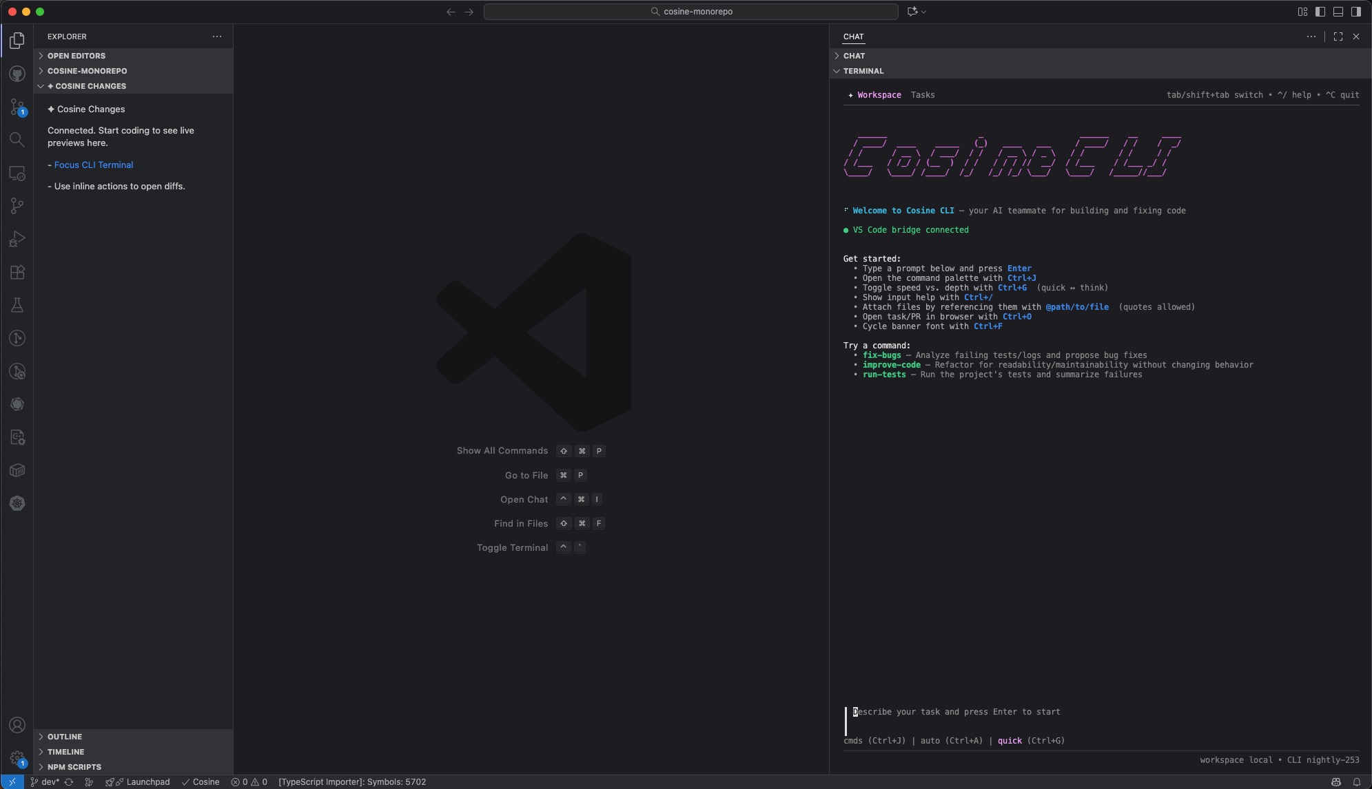1372x789 pixels.
Task: Maximize the chat panel size
Action: pos(1338,36)
